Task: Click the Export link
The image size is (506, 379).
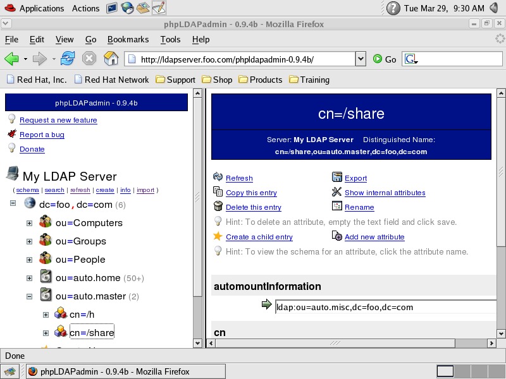Action: tap(355, 178)
